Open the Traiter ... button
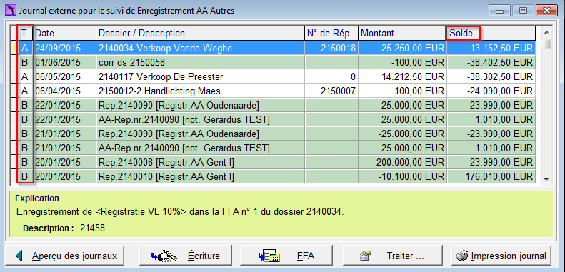 point(393,256)
